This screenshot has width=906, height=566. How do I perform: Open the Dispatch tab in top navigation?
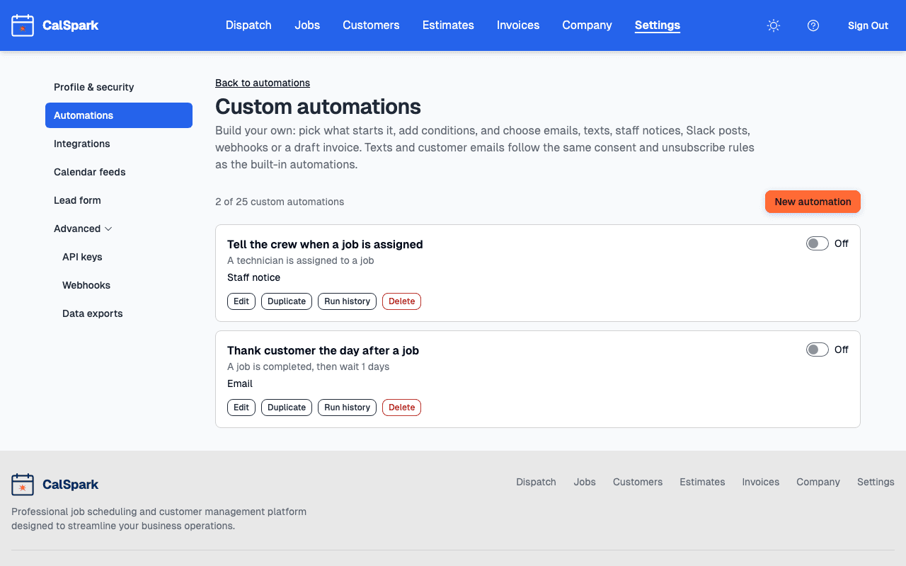(248, 25)
